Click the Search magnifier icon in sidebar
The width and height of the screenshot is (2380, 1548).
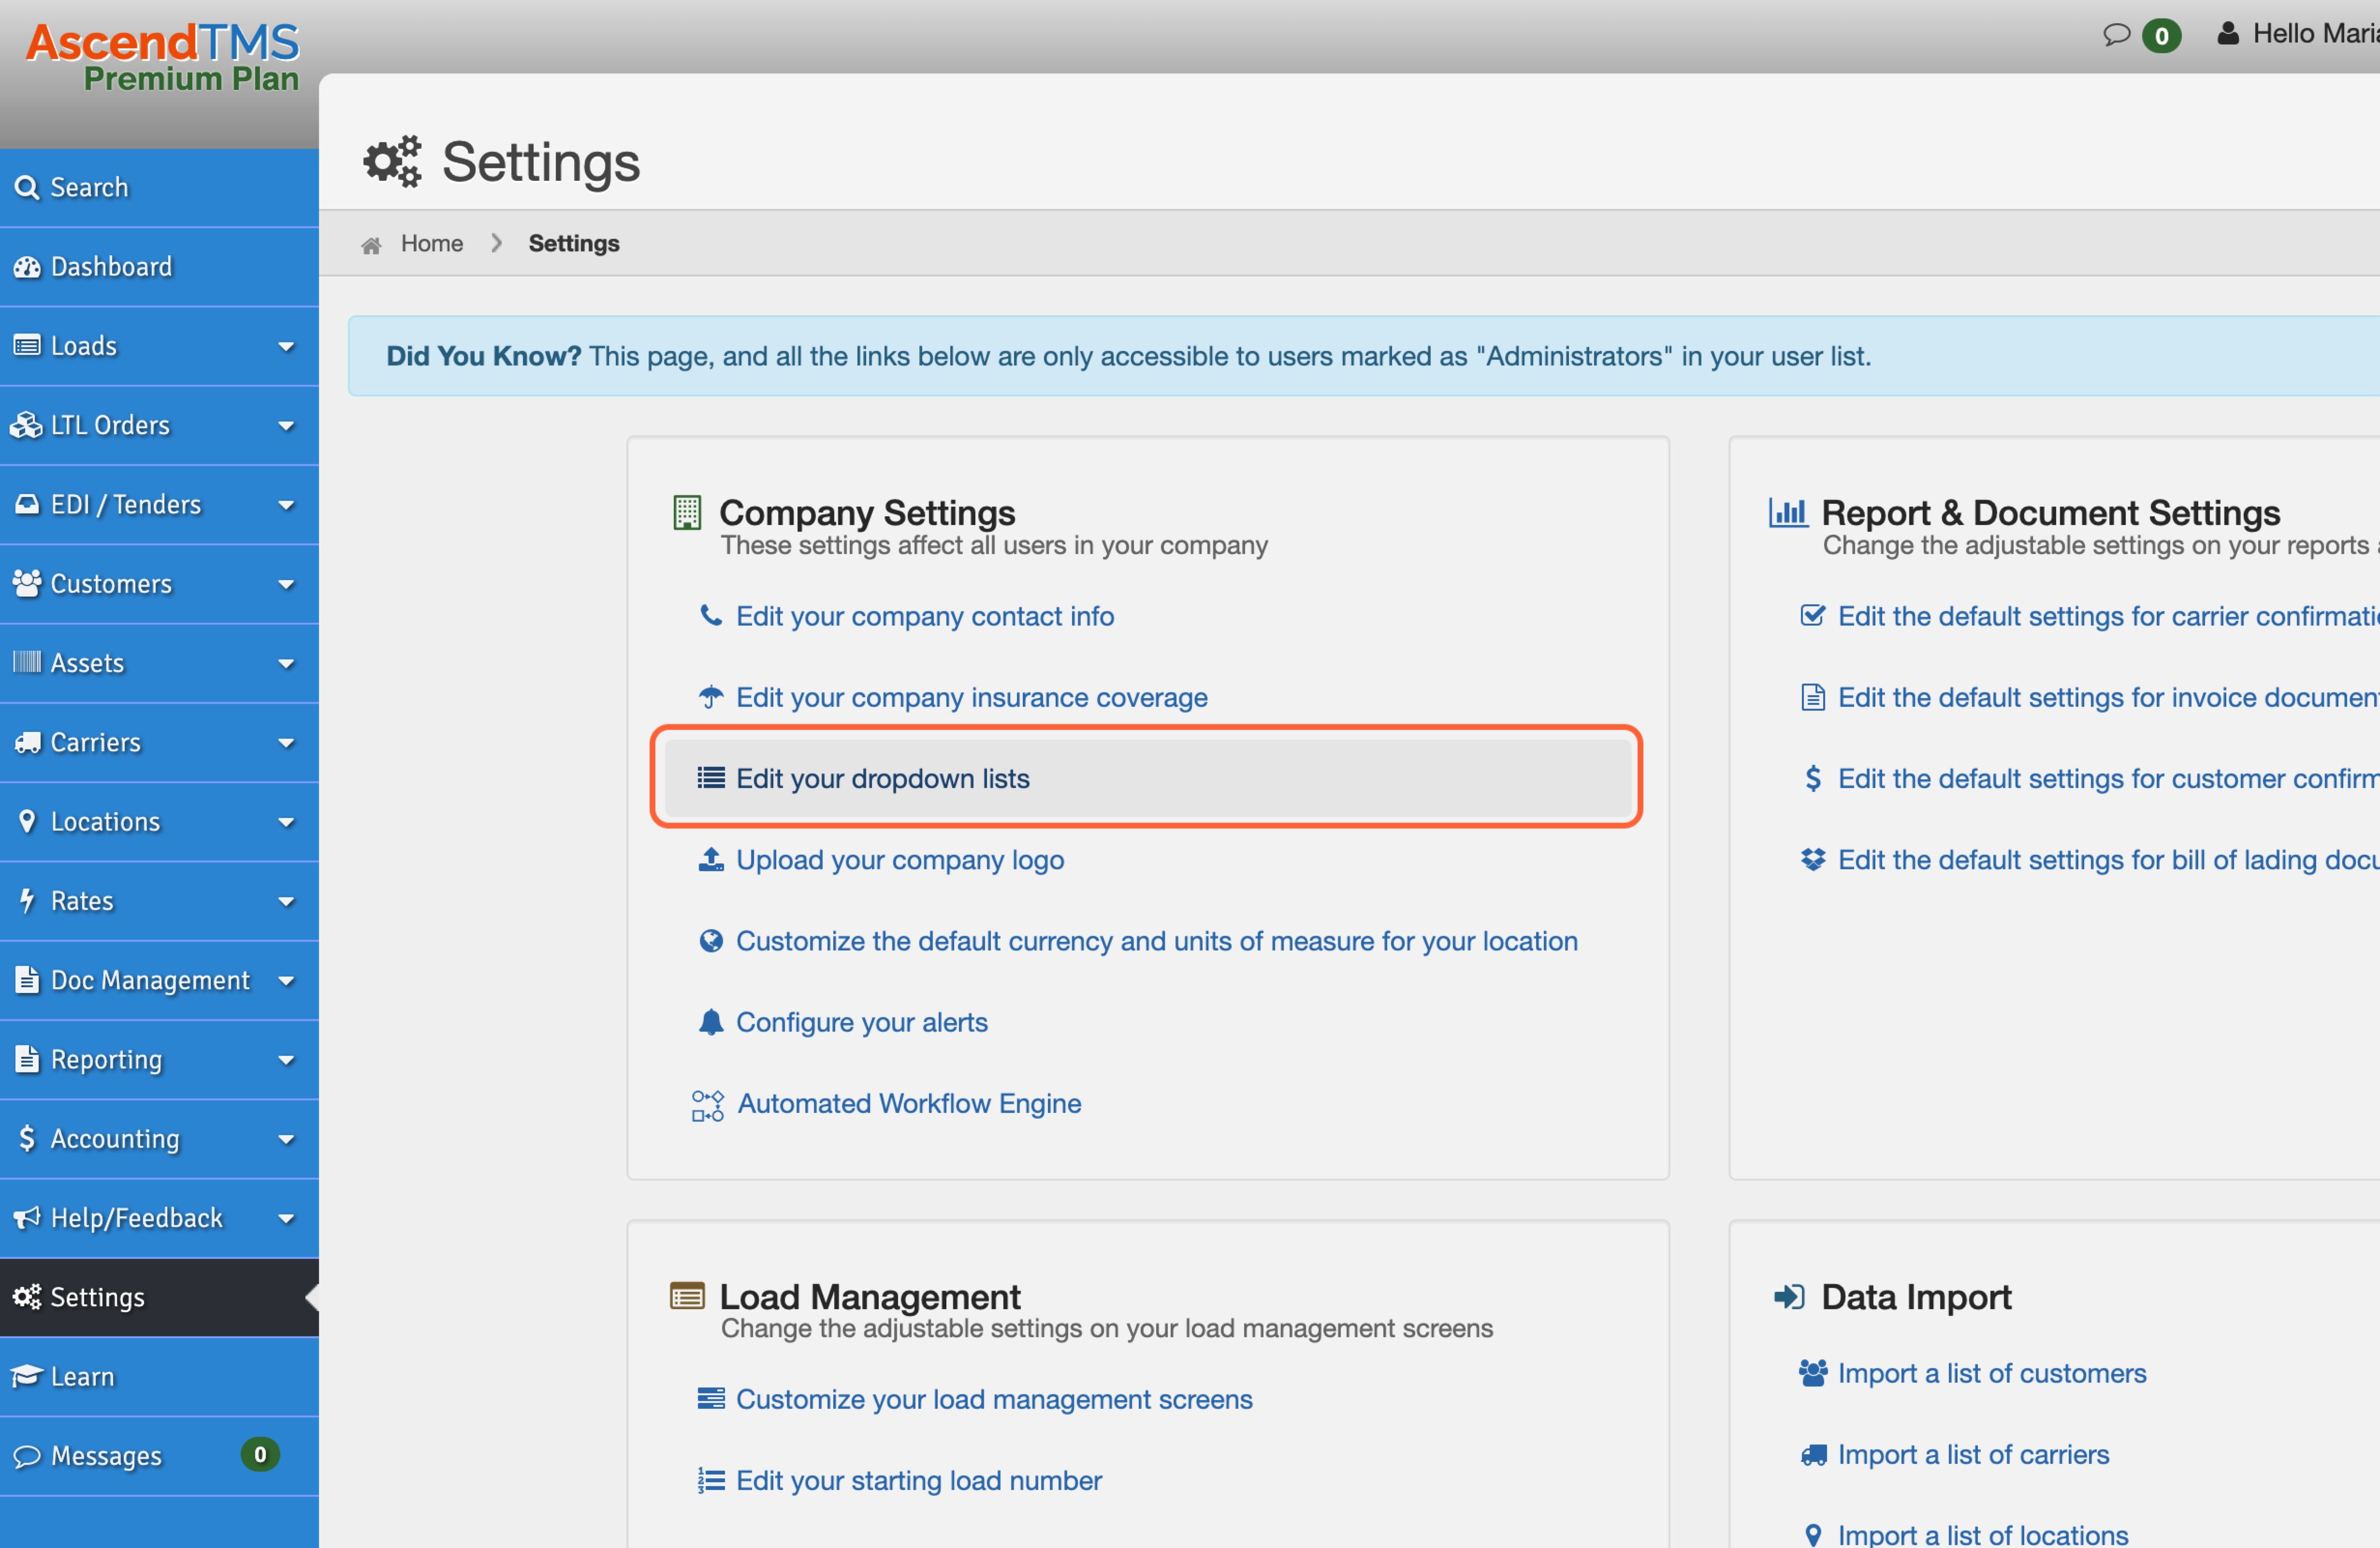27,187
